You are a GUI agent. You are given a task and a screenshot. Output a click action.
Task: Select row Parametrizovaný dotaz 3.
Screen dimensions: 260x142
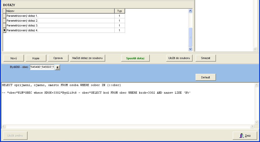click(x=60, y=25)
